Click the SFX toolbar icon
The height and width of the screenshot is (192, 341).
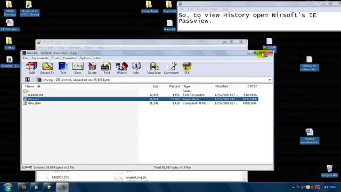187,68
